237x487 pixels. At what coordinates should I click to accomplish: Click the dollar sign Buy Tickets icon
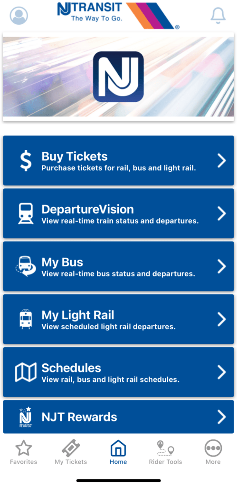click(x=26, y=161)
